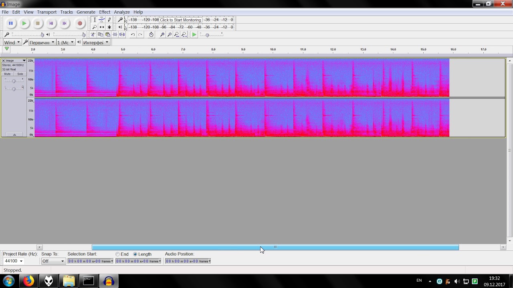Skip to Start of the project
Image resolution: width=513 pixels, height=288 pixels.
click(51, 24)
